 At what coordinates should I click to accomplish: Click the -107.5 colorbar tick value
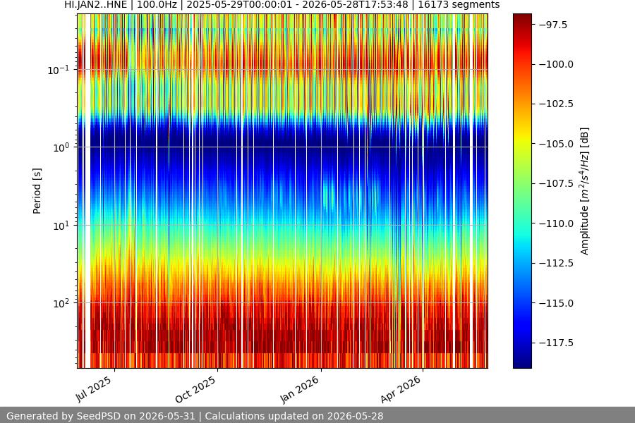click(556, 184)
